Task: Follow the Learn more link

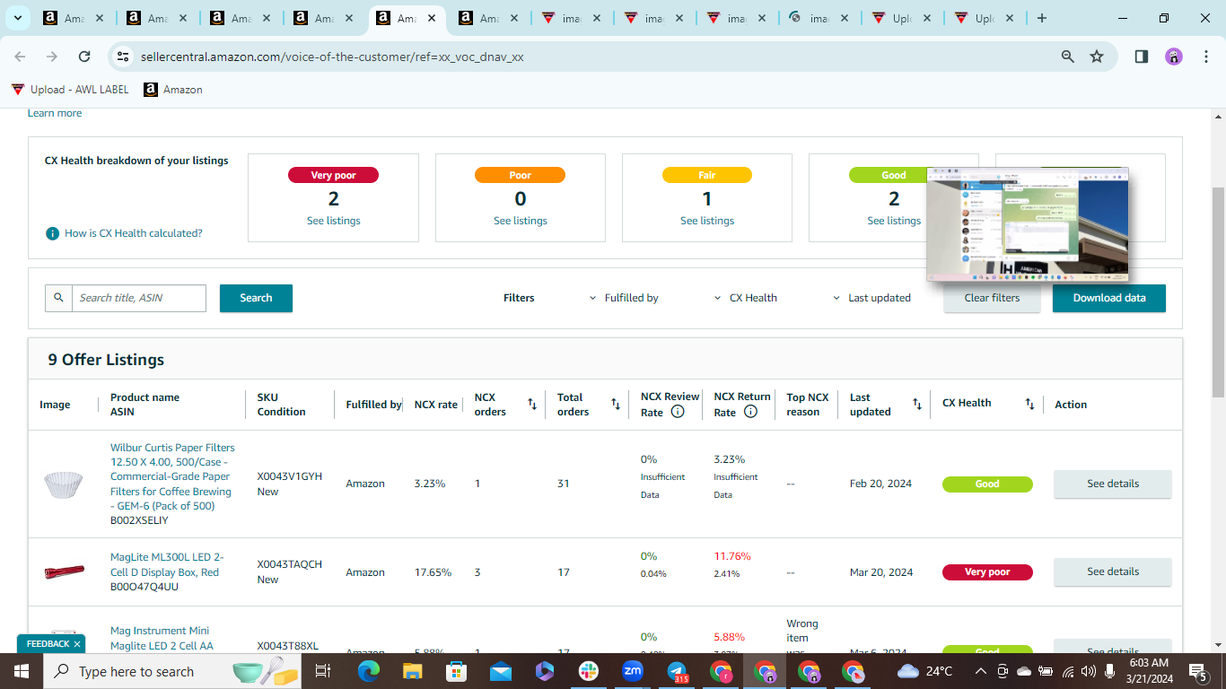Action: point(55,113)
